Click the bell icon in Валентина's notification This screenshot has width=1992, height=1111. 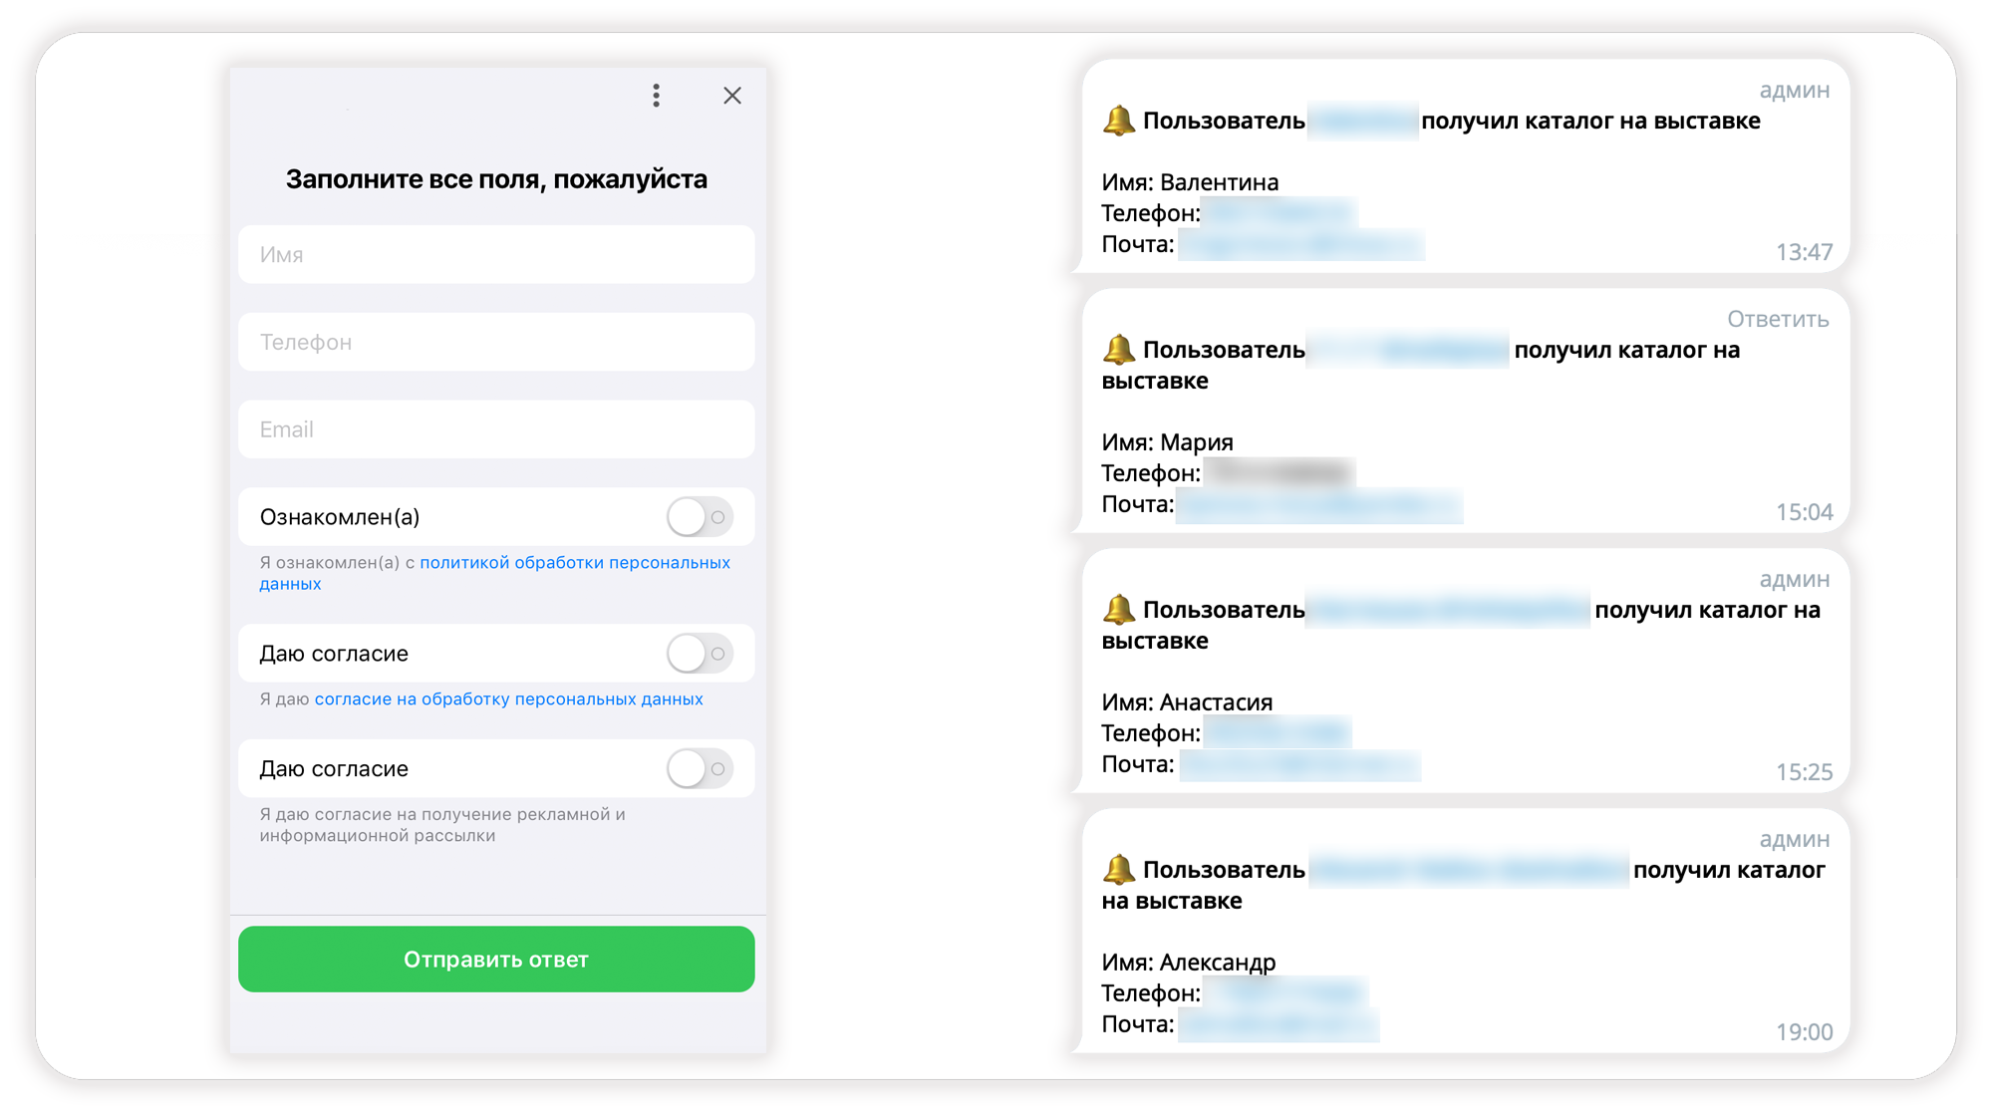(x=1118, y=120)
